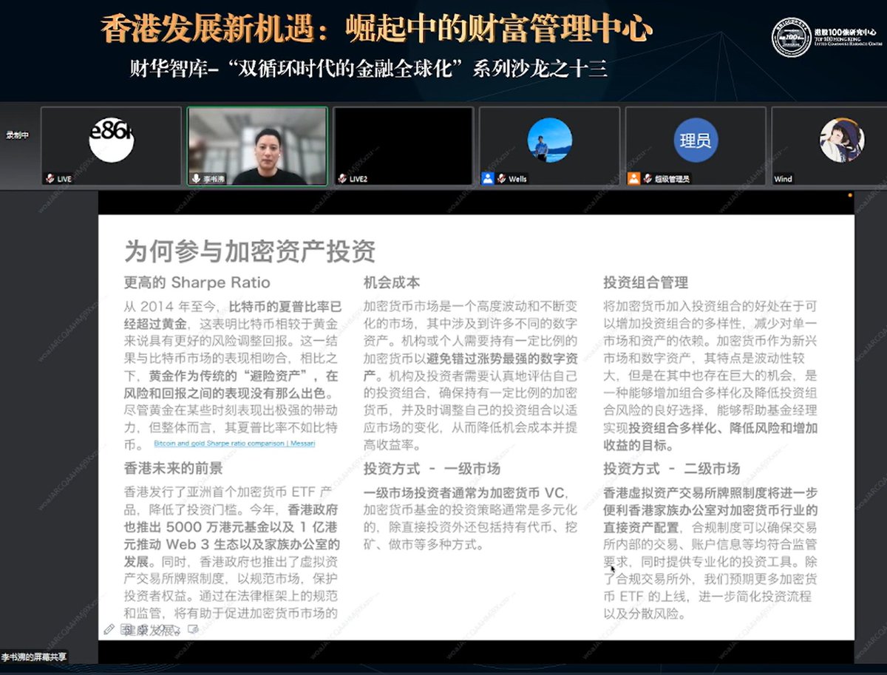887x675 pixels.
Task: Click Wells's profile picture in his tile
Action: point(550,140)
